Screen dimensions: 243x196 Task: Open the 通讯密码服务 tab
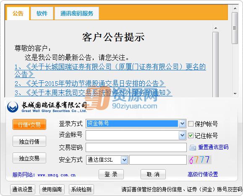click(x=77, y=13)
